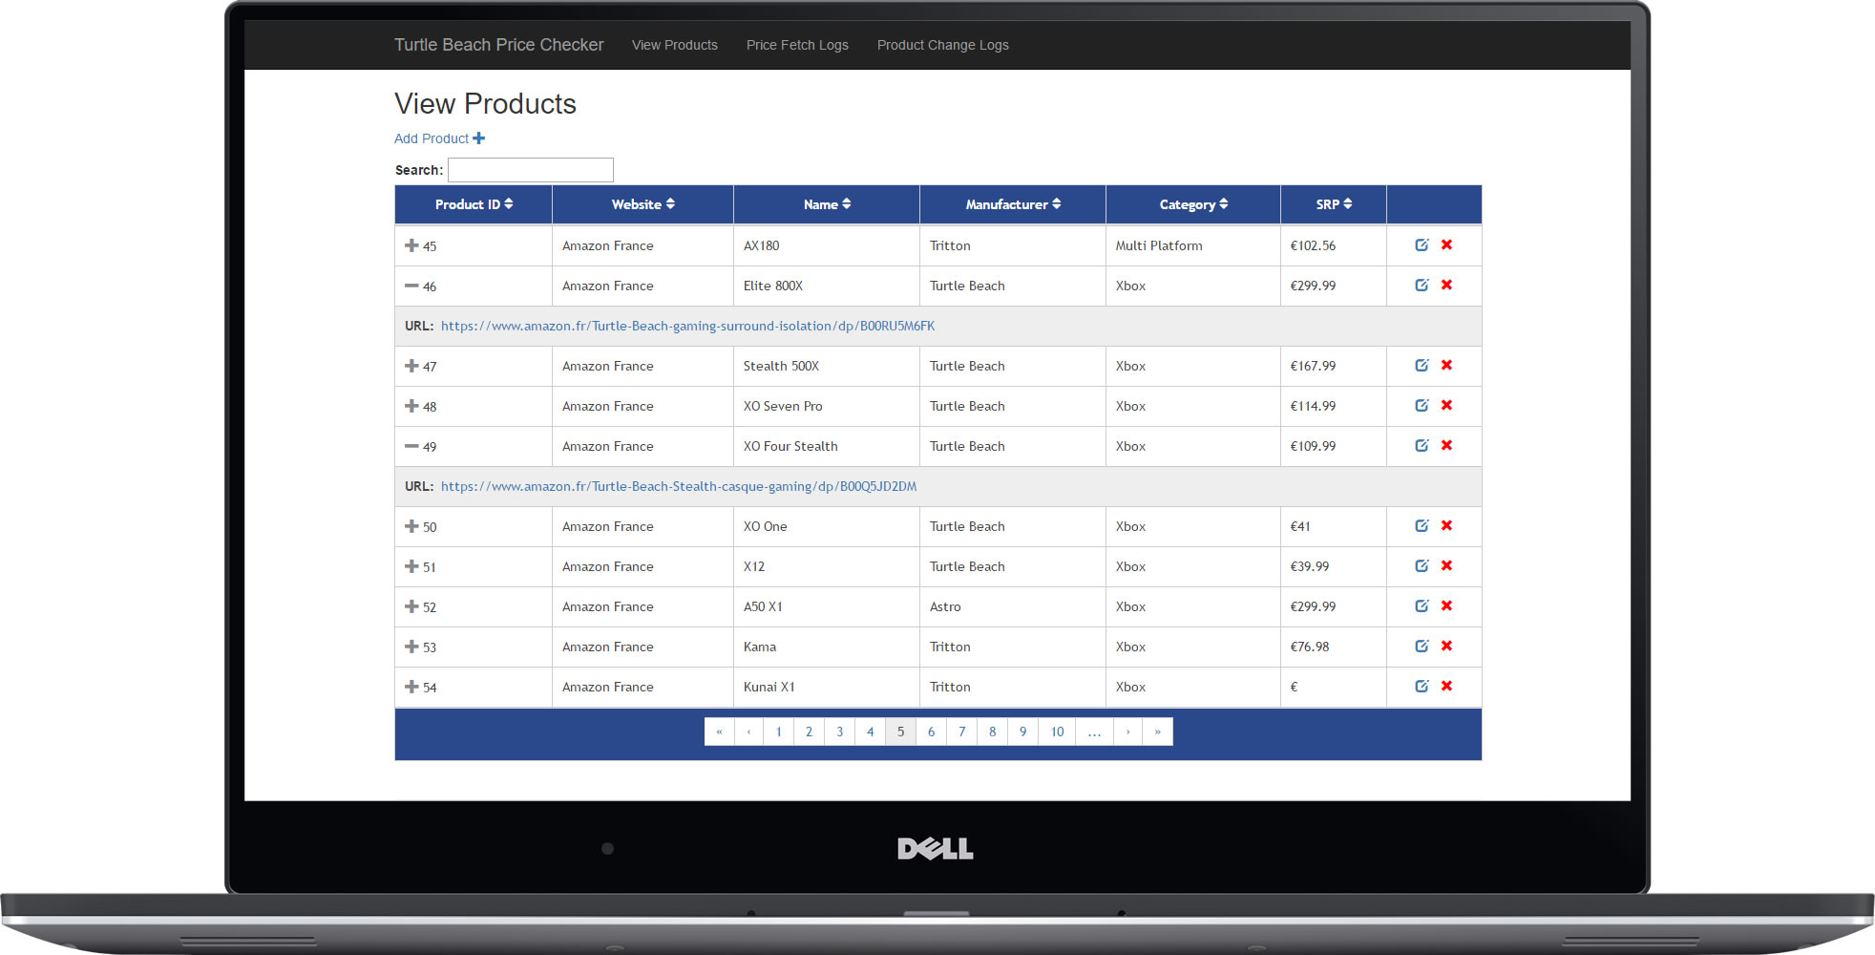Collapse row details for product 49
The width and height of the screenshot is (1875, 955).
(411, 446)
